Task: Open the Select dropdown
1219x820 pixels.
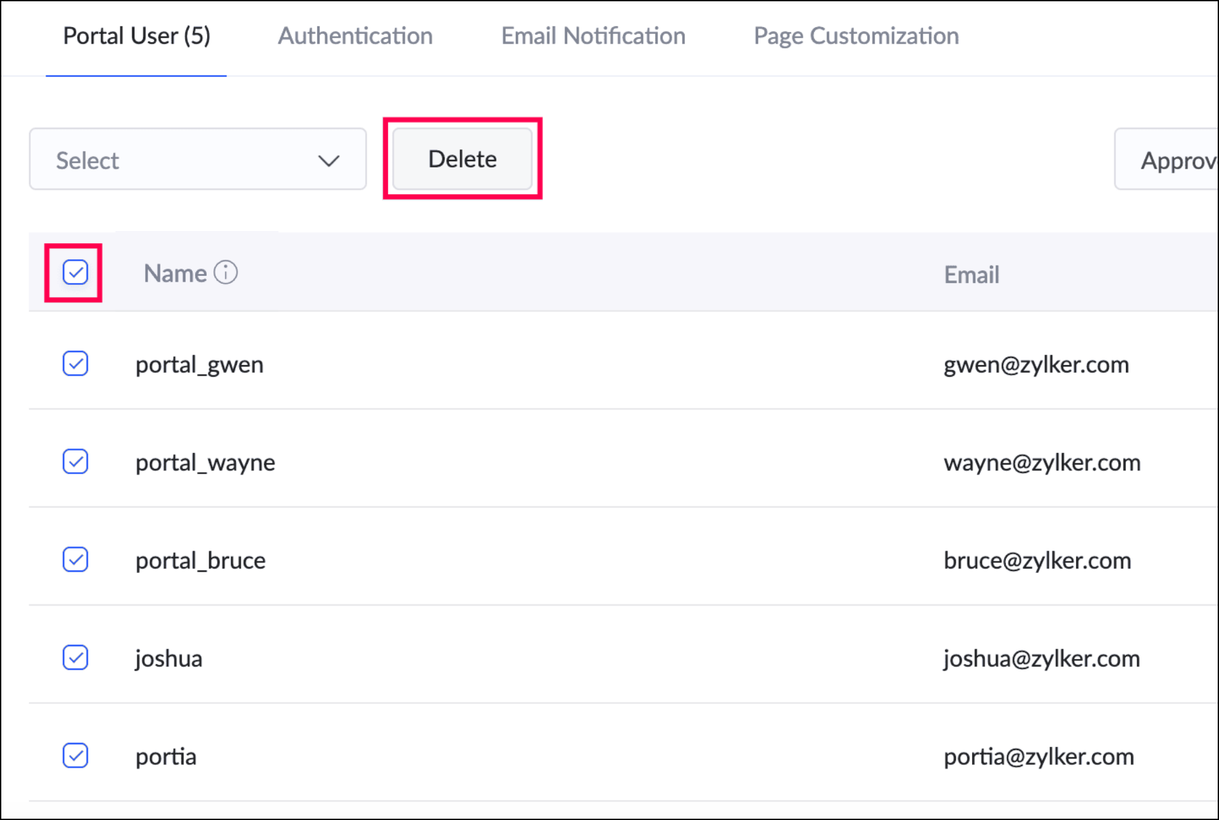Action: coord(197,160)
